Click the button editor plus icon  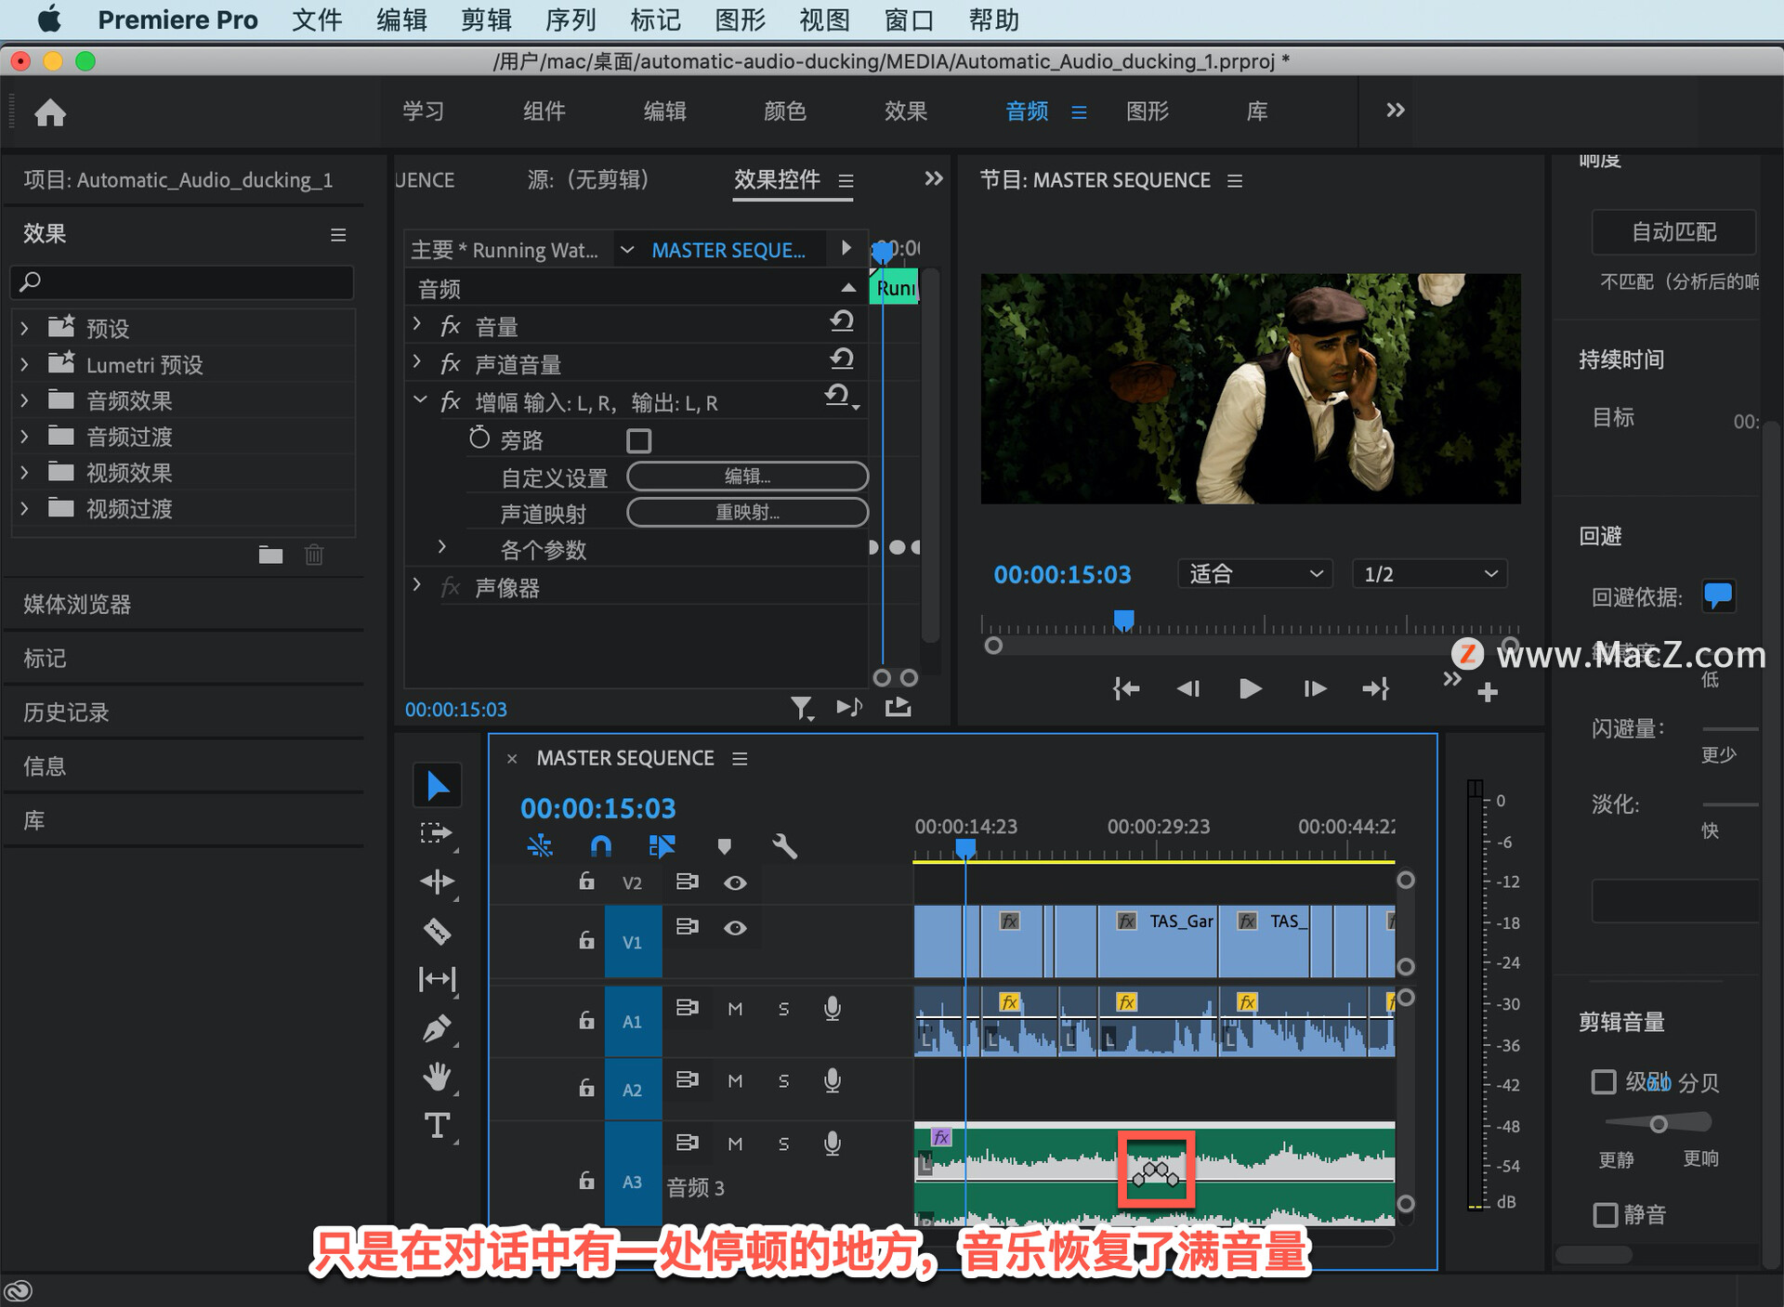1488,693
